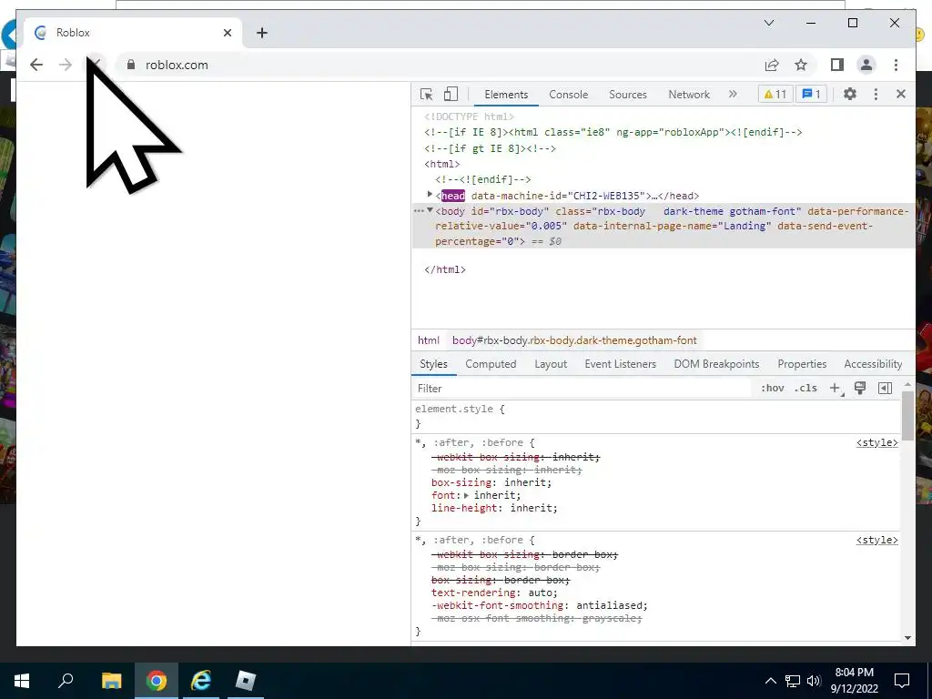
Task: Click the styles pane scroll down arrow
Action: pos(907,638)
